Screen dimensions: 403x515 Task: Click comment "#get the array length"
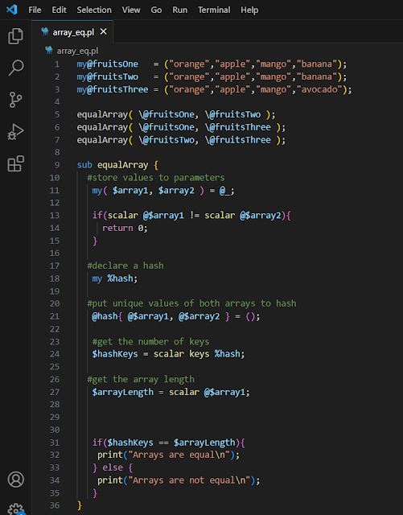coord(141,379)
